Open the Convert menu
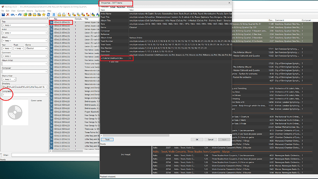Viewport: 318px width, 179px height. tap(21, 11)
